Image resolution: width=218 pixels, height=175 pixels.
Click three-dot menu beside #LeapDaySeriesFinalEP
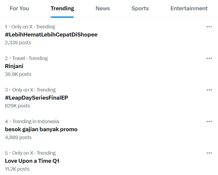coord(209,90)
